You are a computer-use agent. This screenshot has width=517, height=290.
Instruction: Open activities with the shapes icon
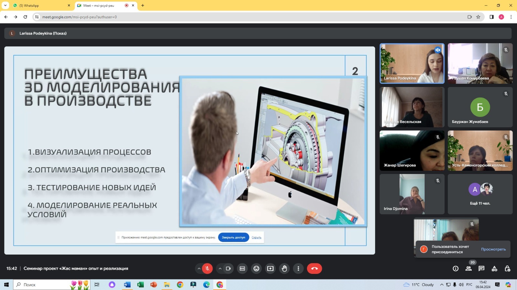(x=494, y=268)
